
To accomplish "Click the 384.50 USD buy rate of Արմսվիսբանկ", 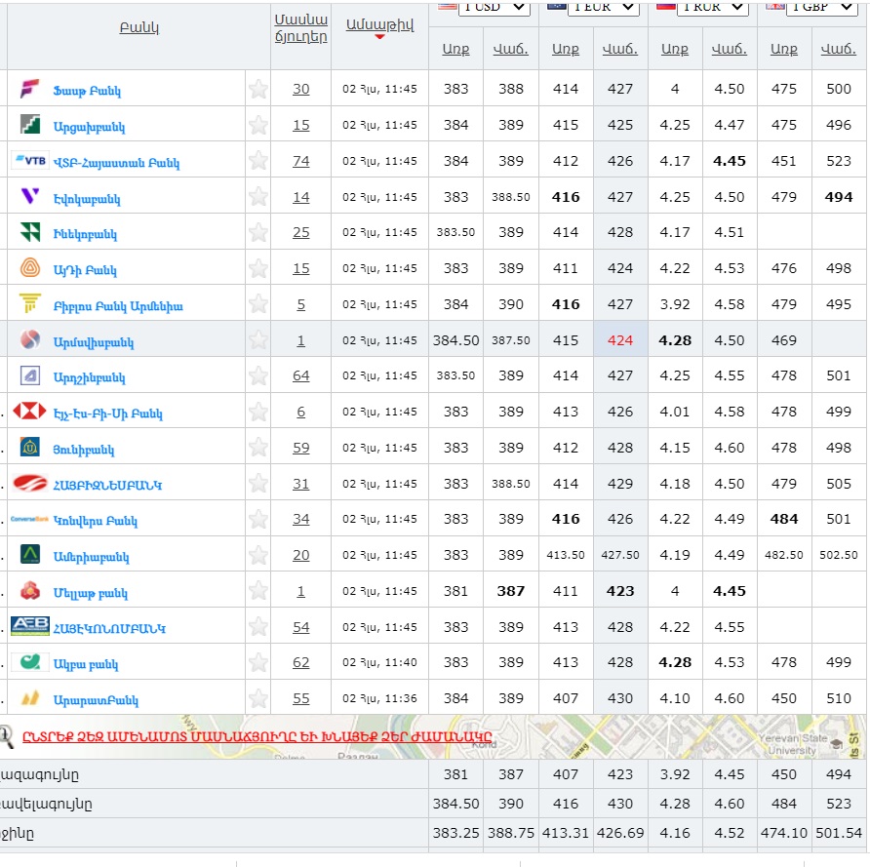I will (455, 340).
